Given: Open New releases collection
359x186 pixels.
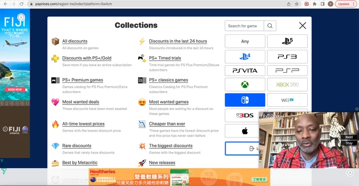Looking at the screenshot, I should [162, 163].
